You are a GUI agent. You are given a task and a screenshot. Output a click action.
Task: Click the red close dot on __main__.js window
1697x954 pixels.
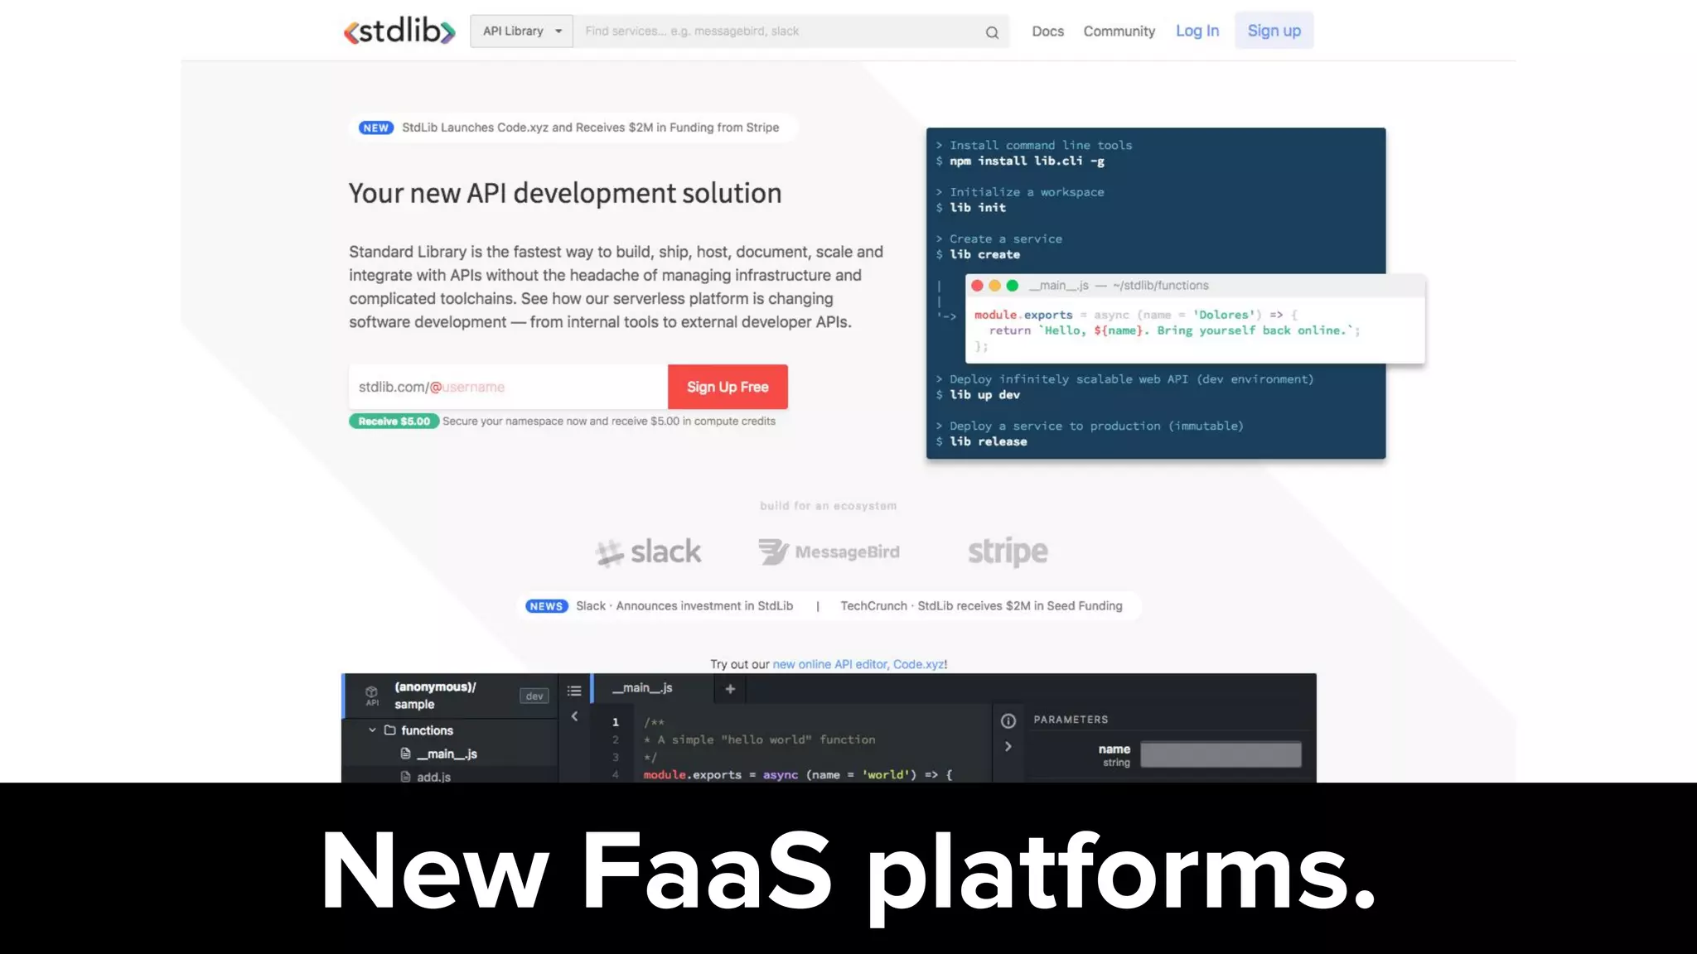(x=977, y=286)
